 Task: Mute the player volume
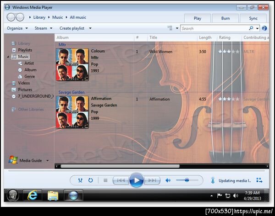click(x=168, y=180)
